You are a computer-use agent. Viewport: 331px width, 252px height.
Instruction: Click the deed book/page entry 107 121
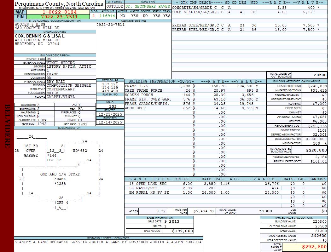pyautogui.click(x=110, y=84)
